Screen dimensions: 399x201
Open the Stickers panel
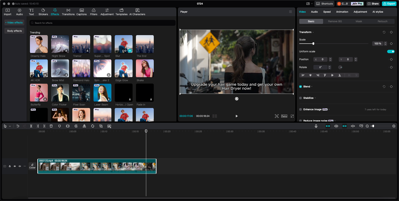43,12
